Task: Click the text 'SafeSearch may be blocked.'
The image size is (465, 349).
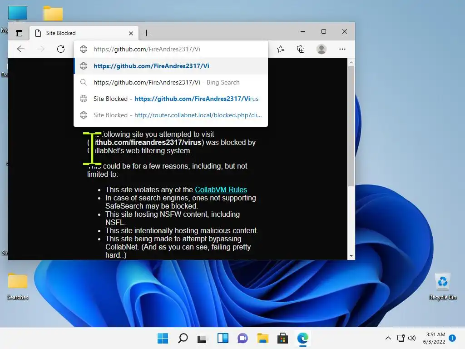Action: (x=152, y=206)
